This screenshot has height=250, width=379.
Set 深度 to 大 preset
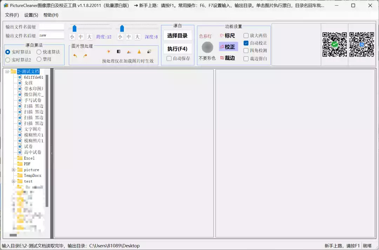(x=138, y=37)
